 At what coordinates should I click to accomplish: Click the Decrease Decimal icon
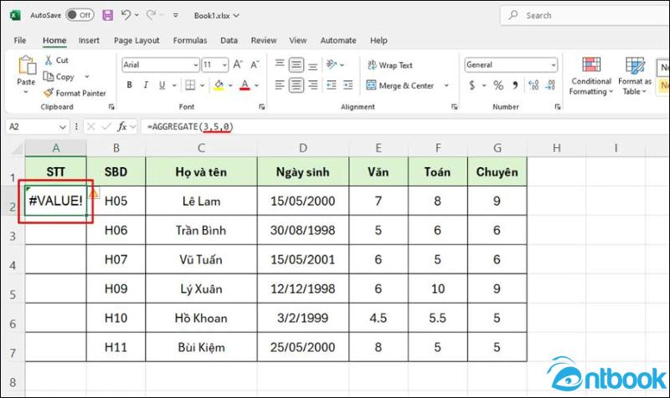tap(550, 85)
